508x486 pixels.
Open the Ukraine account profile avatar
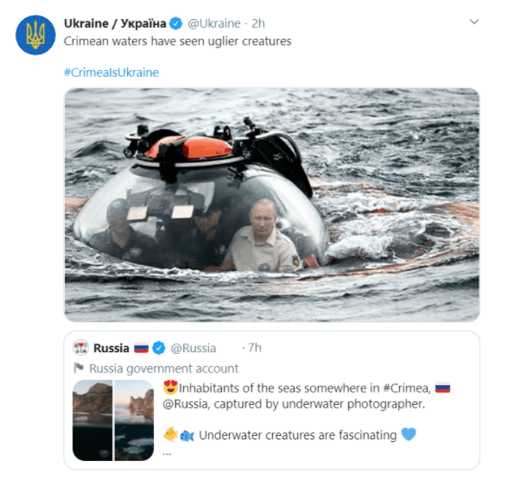35,35
